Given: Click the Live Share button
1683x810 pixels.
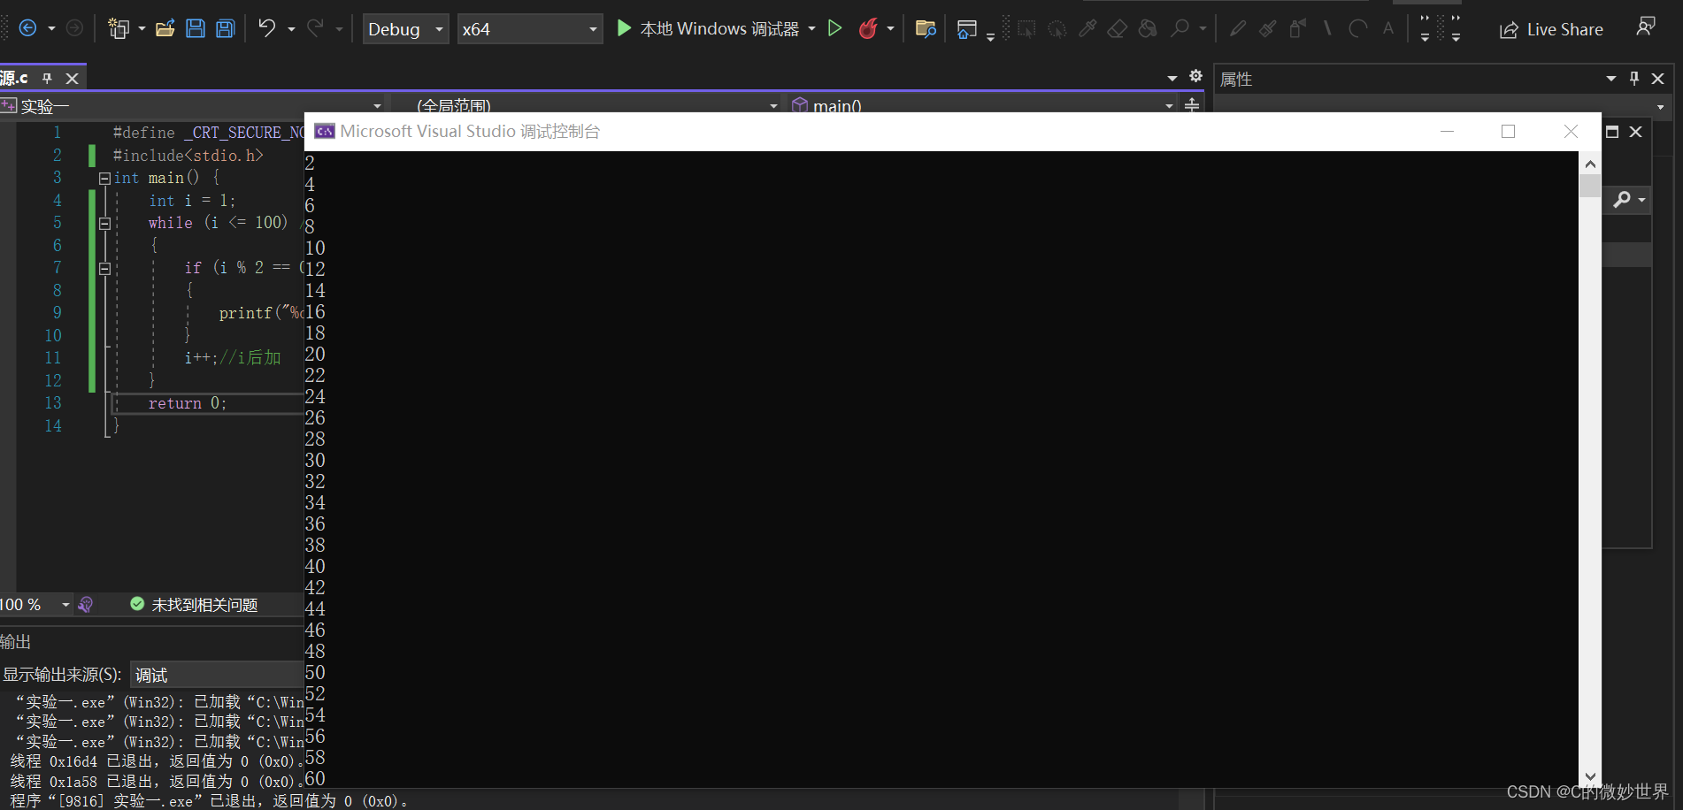Looking at the screenshot, I should (x=1551, y=29).
